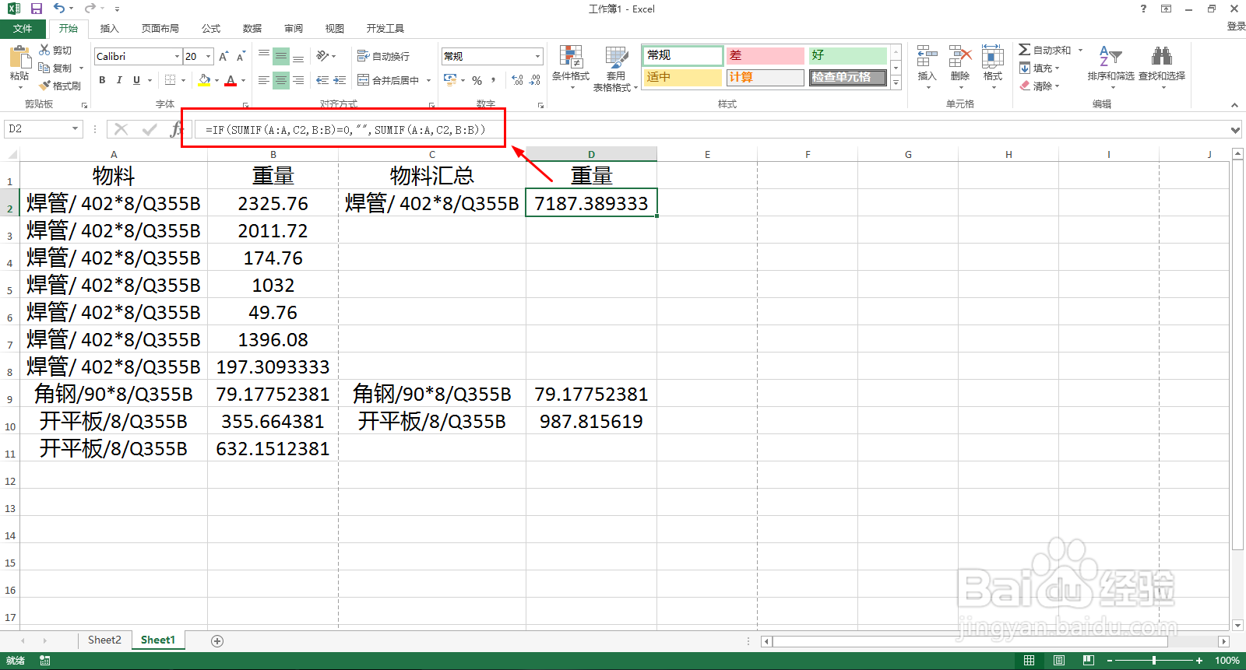
Task: Decrease font size with the small A icon
Action: click(241, 56)
